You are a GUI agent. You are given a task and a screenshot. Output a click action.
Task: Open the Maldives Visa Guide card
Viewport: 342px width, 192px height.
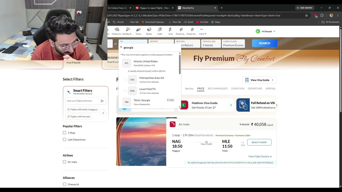206,105
